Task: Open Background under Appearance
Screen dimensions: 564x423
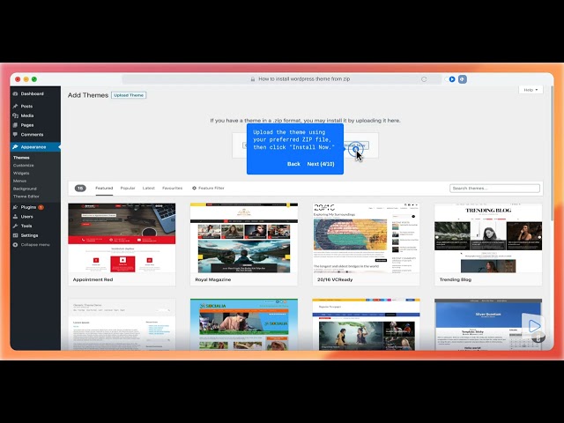Action: coord(25,189)
